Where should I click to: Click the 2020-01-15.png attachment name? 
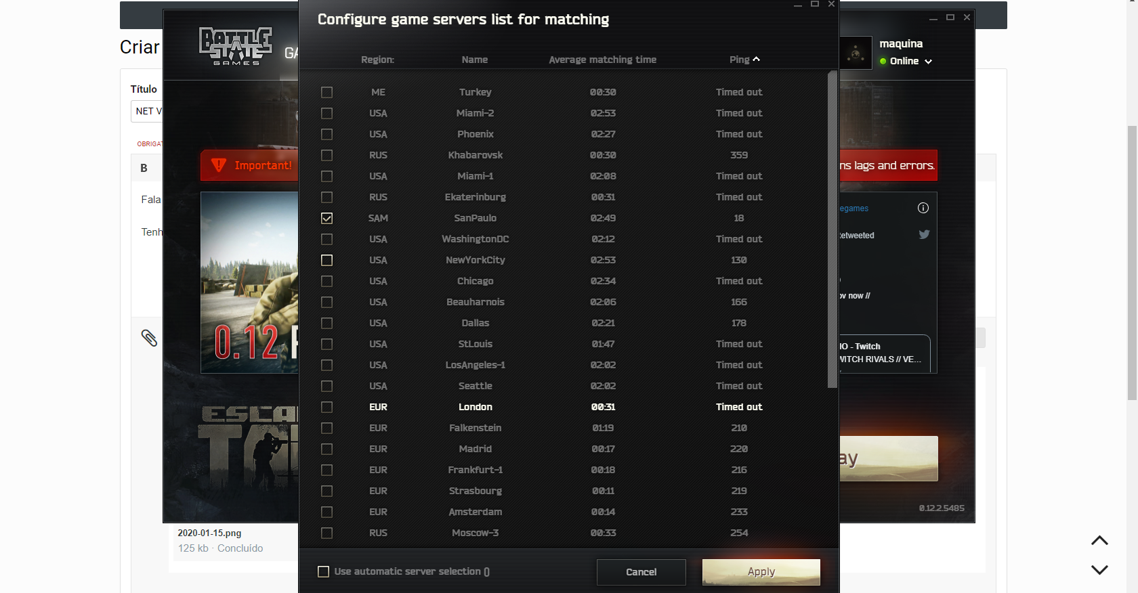click(x=209, y=533)
